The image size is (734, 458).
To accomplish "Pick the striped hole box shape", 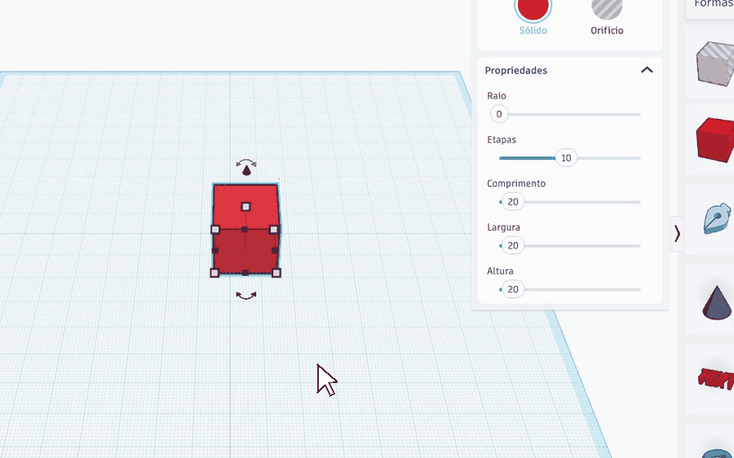I will (715, 64).
